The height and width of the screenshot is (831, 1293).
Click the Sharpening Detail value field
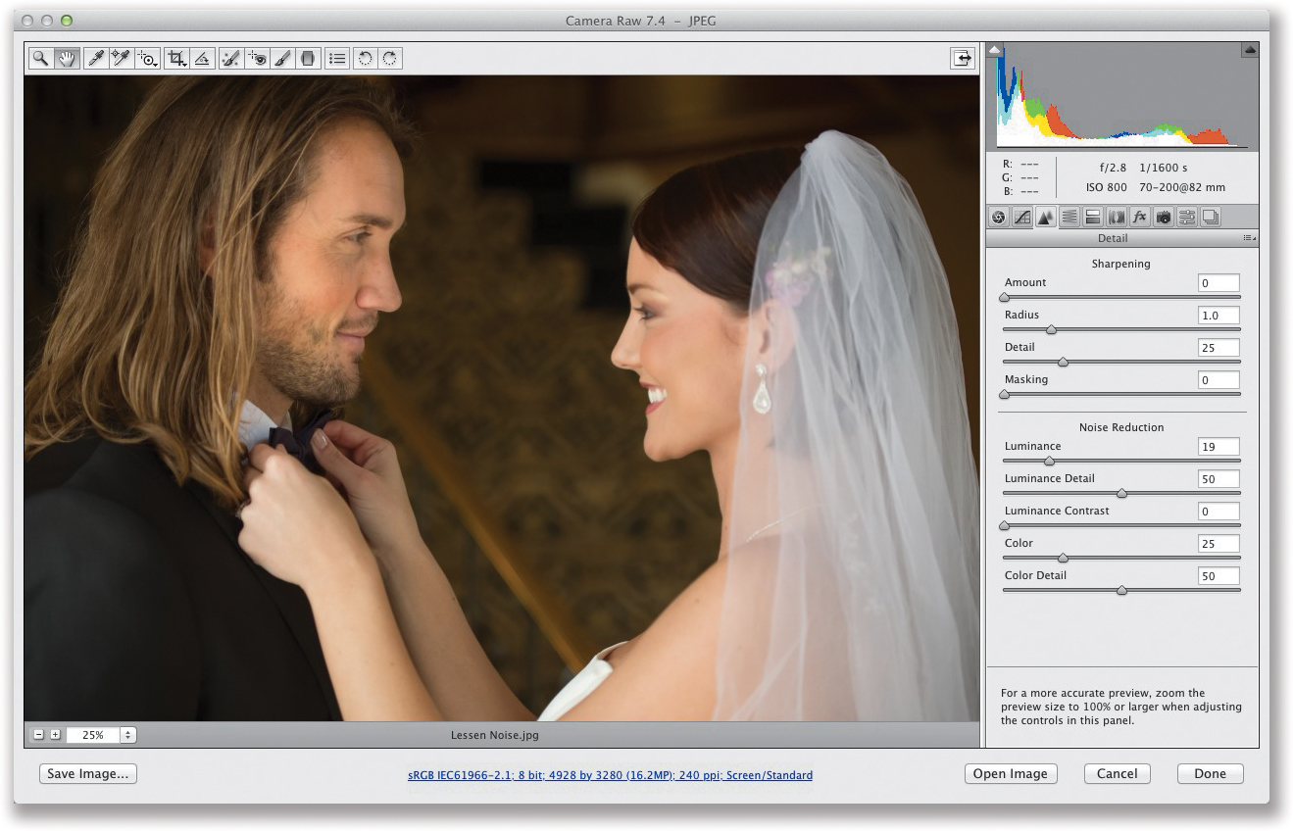pos(1218,348)
